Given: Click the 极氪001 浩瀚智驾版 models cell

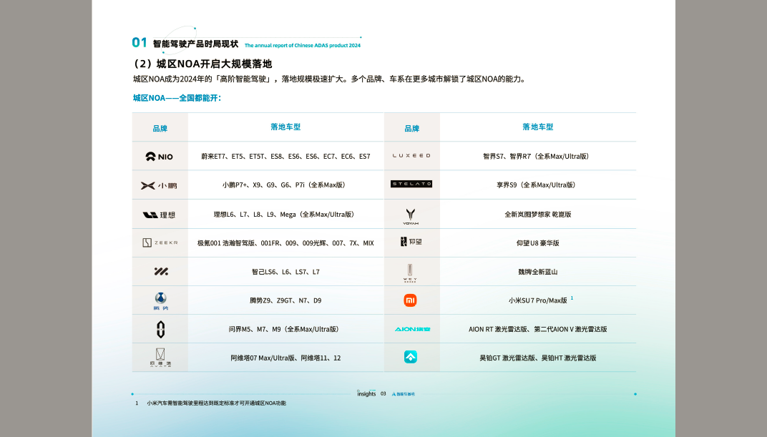Looking at the screenshot, I should (285, 243).
